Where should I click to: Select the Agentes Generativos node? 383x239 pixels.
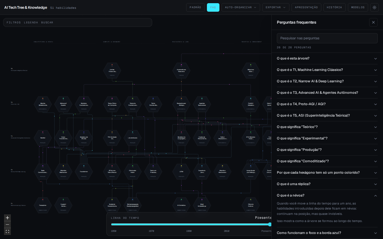[202, 104]
